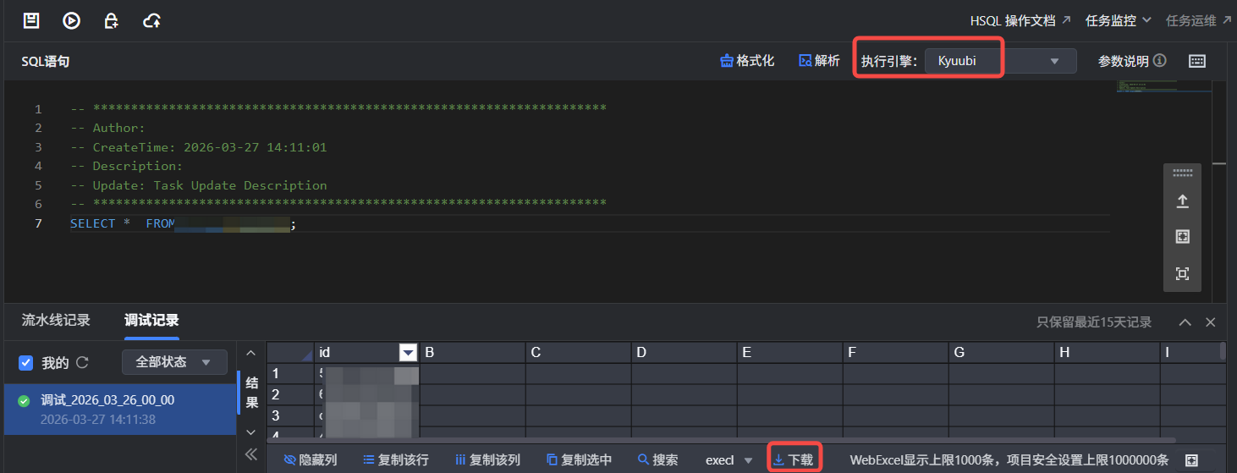1237x473 pixels.
Task: Format the SQL using 格式化
Action: click(747, 61)
